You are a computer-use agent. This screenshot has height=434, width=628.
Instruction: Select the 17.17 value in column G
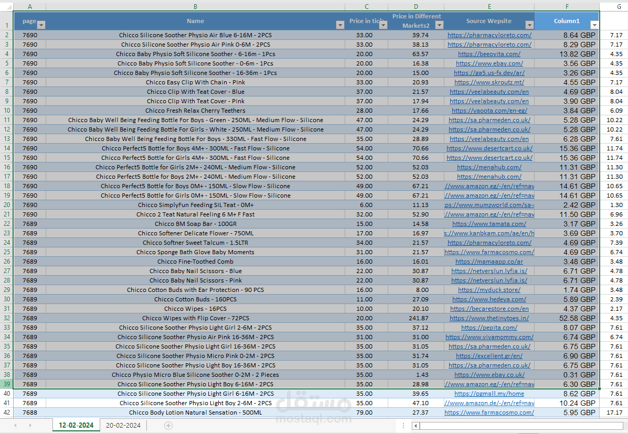point(614,413)
